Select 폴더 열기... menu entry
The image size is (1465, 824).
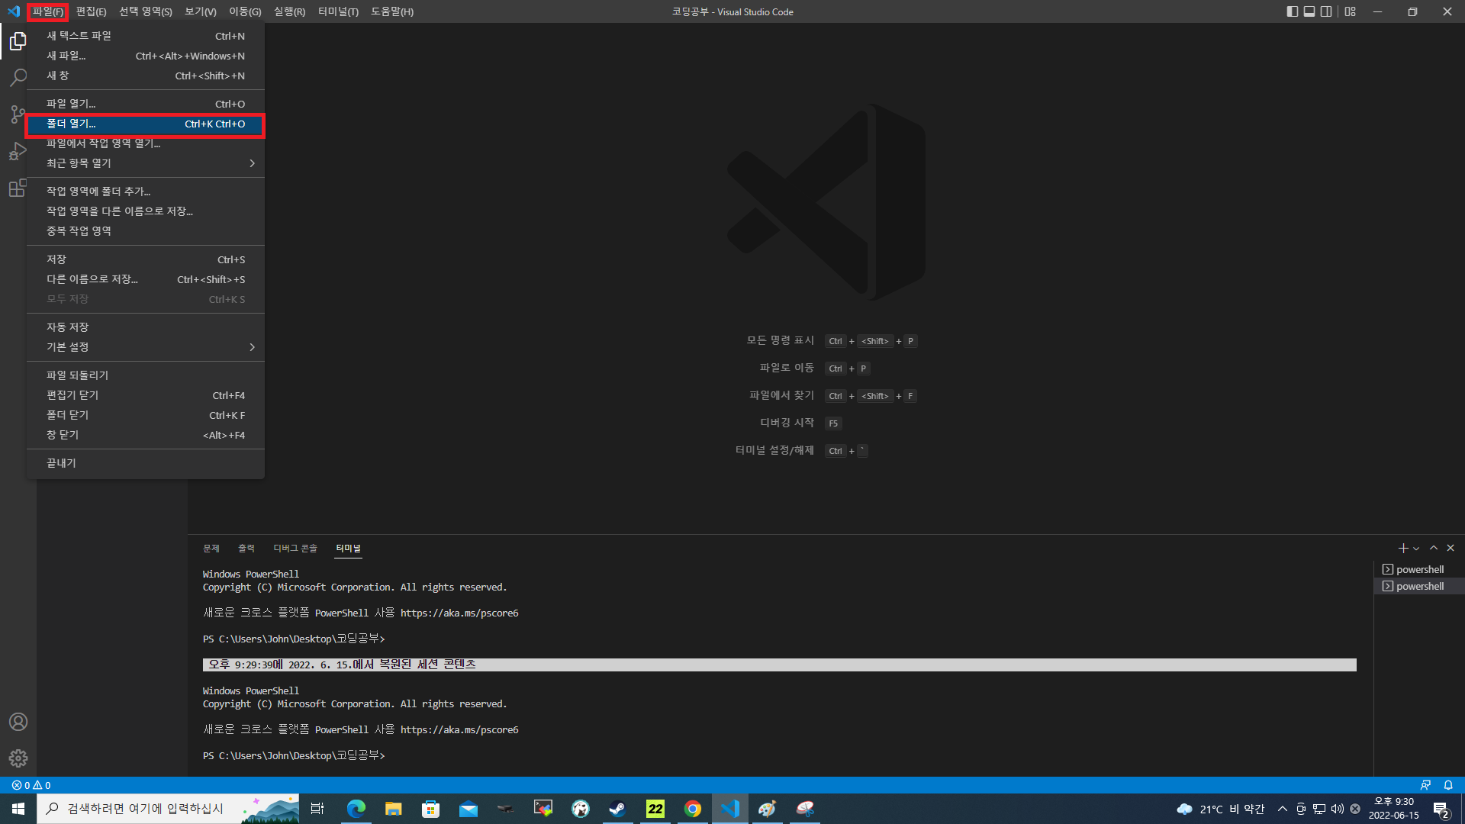coord(145,124)
